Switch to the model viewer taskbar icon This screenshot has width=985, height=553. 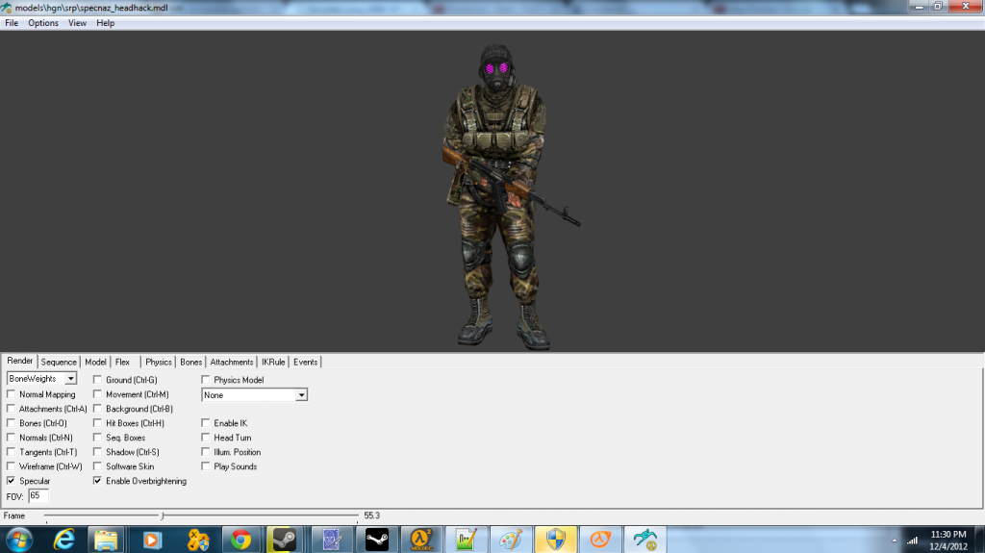pos(645,540)
